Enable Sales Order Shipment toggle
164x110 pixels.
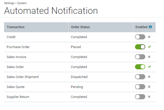140,77
